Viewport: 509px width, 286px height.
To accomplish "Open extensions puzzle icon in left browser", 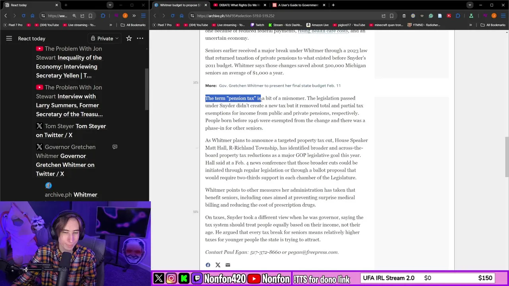I will click(x=103, y=16).
